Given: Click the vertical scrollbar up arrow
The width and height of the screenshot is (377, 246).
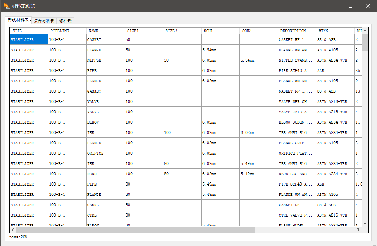Looking at the screenshot, I should coord(365,30).
